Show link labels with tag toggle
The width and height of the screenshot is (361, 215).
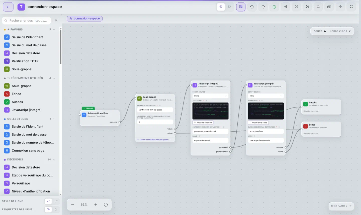56,209
